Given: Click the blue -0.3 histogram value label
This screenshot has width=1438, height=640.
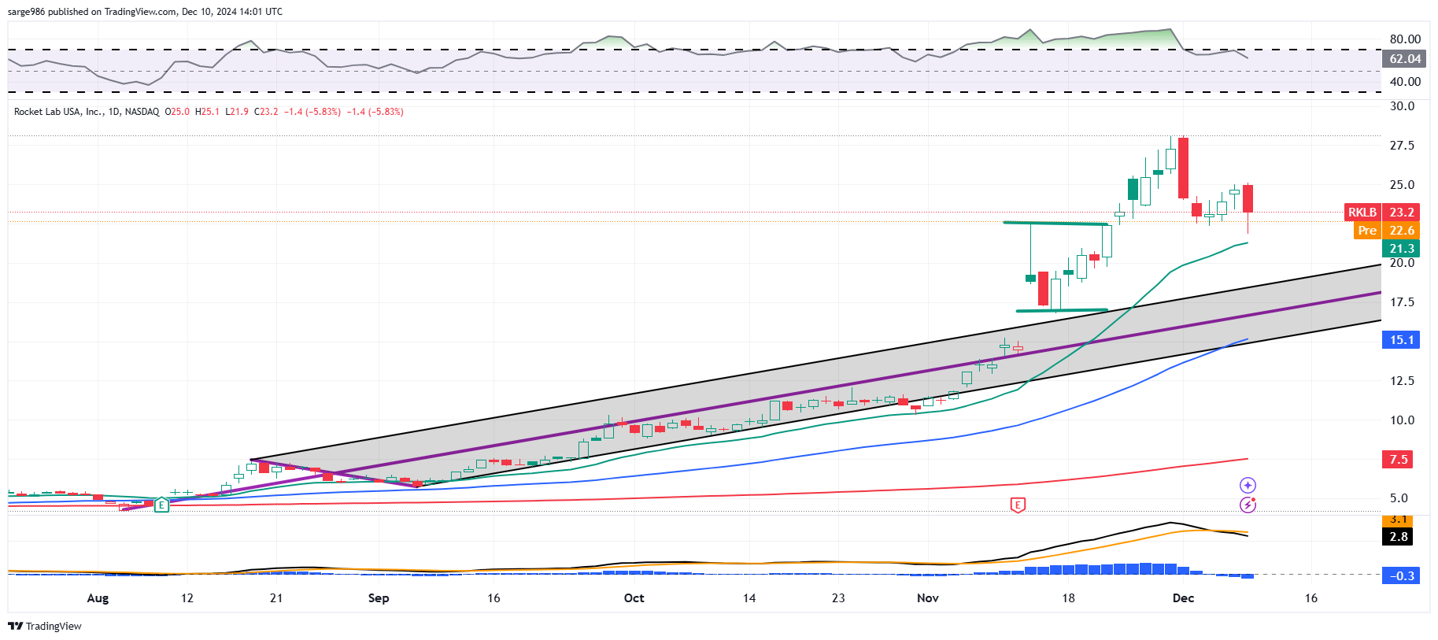Looking at the screenshot, I should (x=1401, y=575).
